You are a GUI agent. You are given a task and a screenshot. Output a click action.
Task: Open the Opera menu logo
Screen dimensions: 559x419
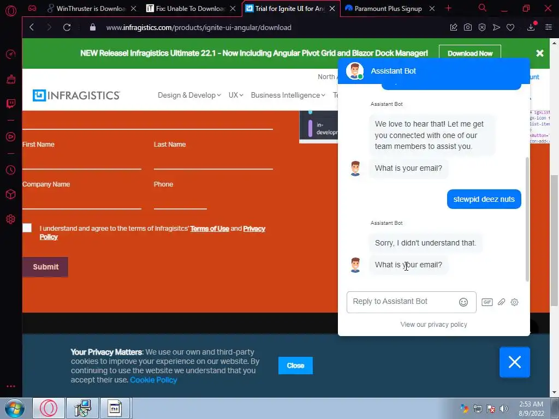click(x=11, y=11)
